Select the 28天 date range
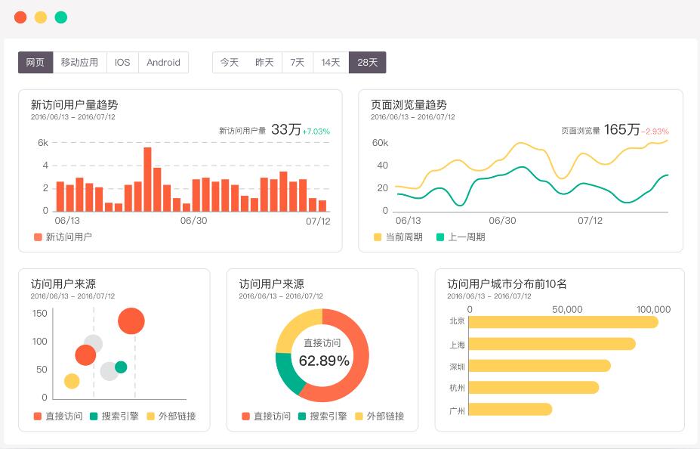 tap(368, 63)
